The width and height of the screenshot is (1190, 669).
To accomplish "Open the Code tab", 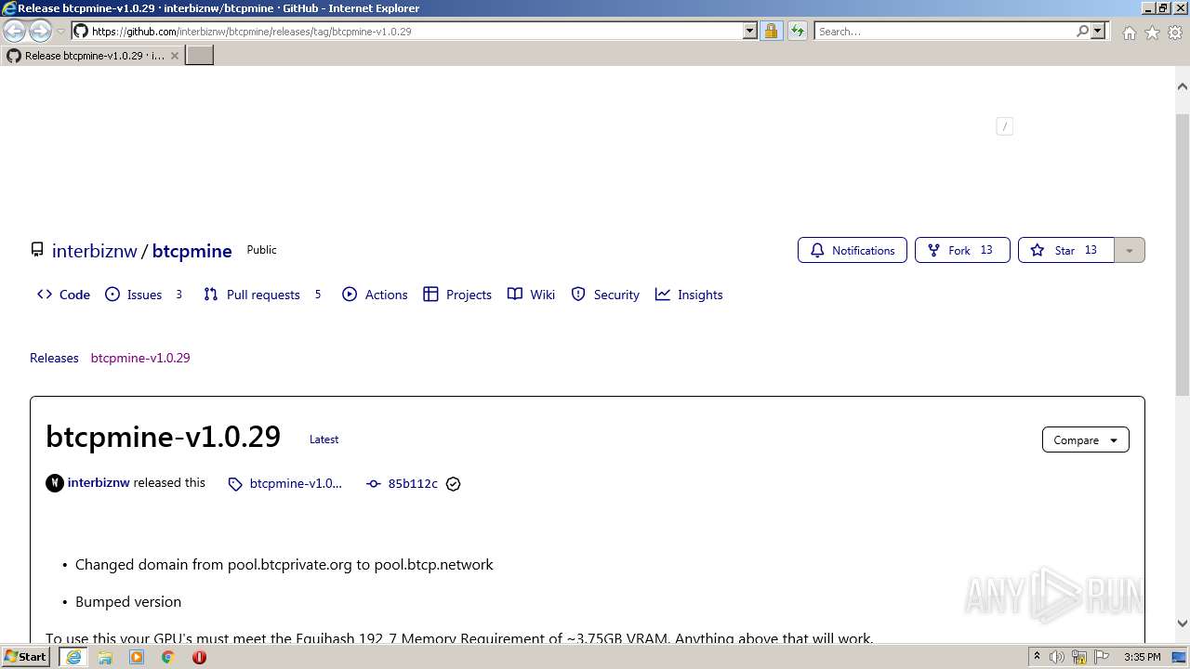I will (x=63, y=295).
